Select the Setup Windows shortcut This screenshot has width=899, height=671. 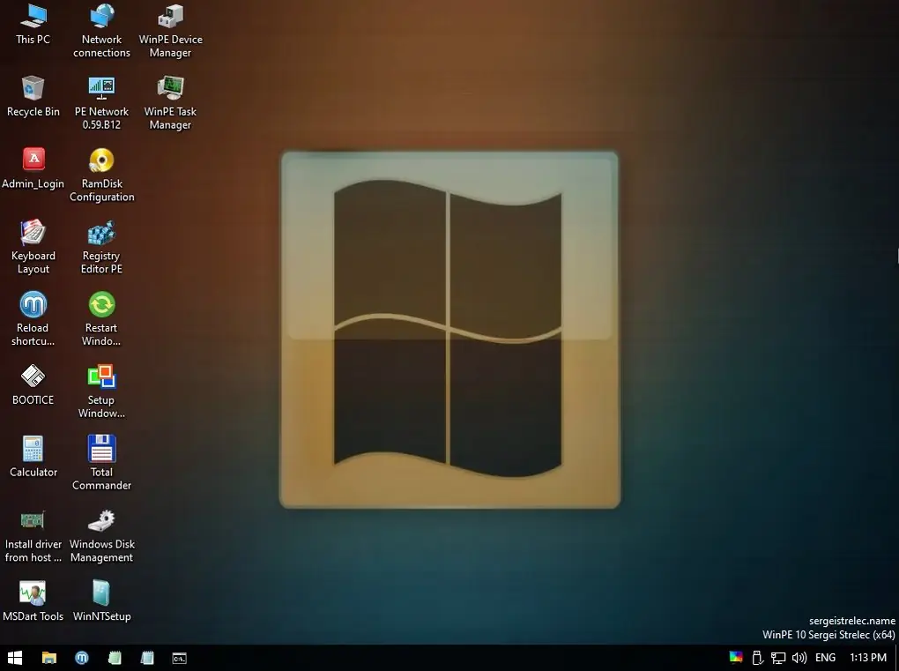(x=101, y=391)
